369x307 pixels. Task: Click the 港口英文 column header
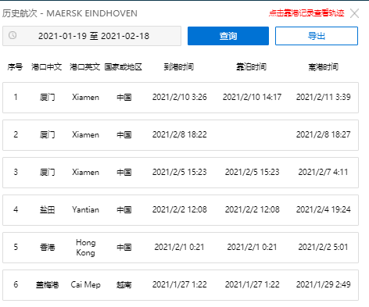coord(85,67)
